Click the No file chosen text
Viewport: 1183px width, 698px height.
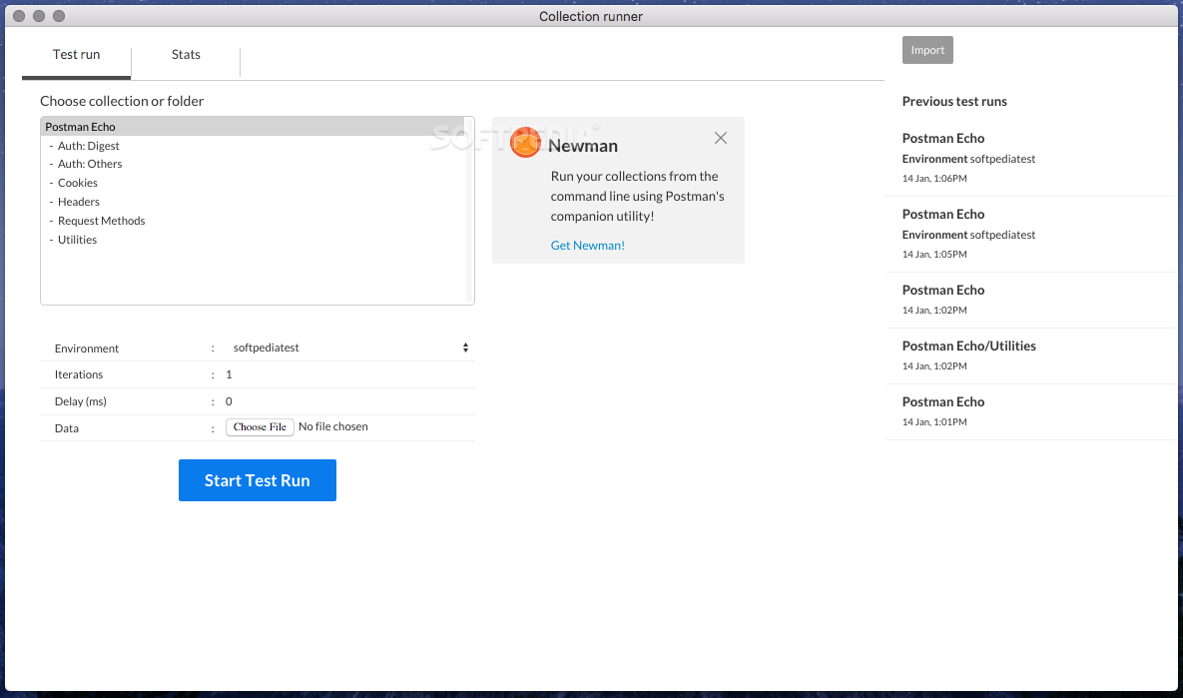tap(332, 426)
